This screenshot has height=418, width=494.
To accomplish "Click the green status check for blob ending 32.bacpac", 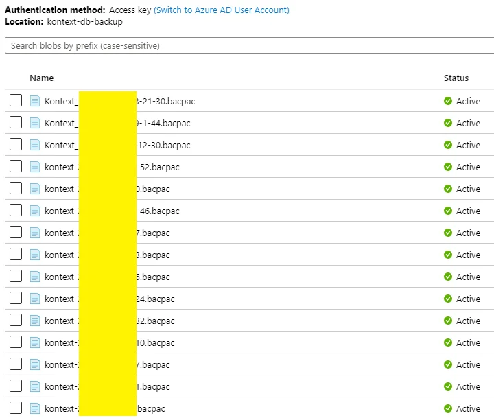I will tap(448, 321).
